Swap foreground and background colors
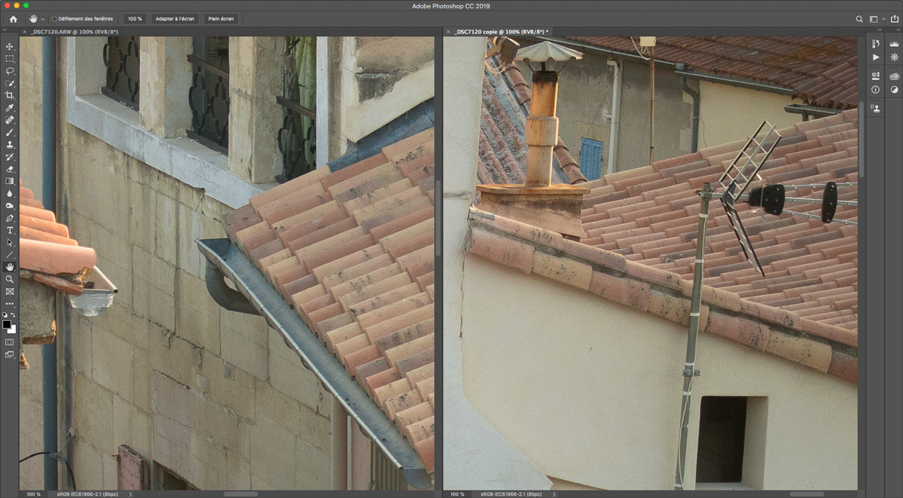The image size is (903, 498). click(x=14, y=315)
